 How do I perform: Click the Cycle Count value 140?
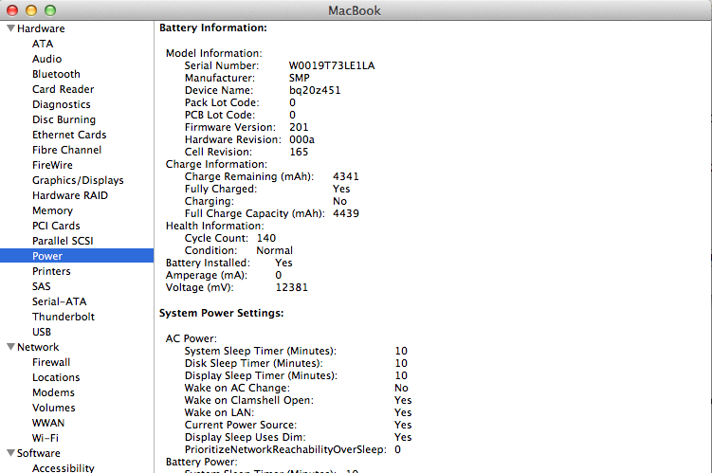(266, 238)
